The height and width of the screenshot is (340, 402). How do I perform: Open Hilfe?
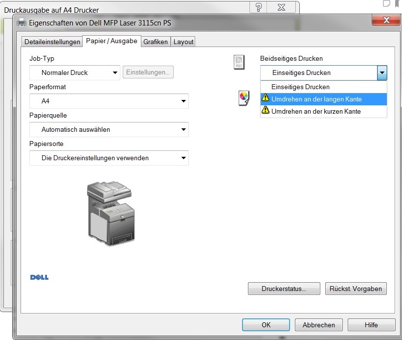371,325
